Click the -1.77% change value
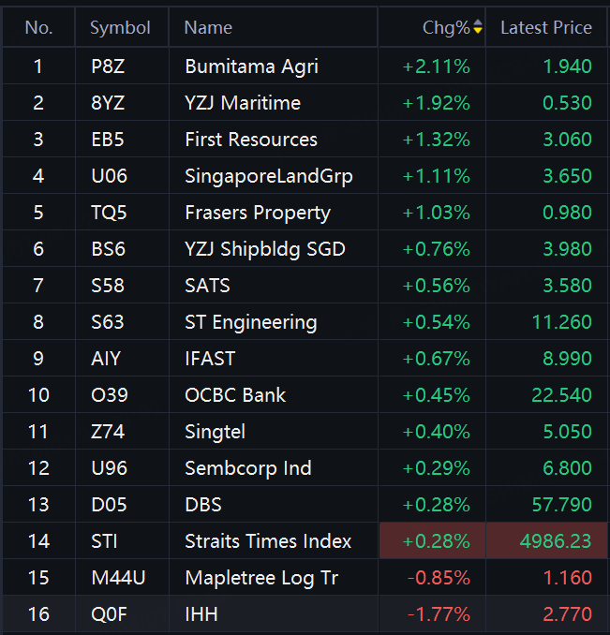The height and width of the screenshot is (635, 610). click(439, 614)
